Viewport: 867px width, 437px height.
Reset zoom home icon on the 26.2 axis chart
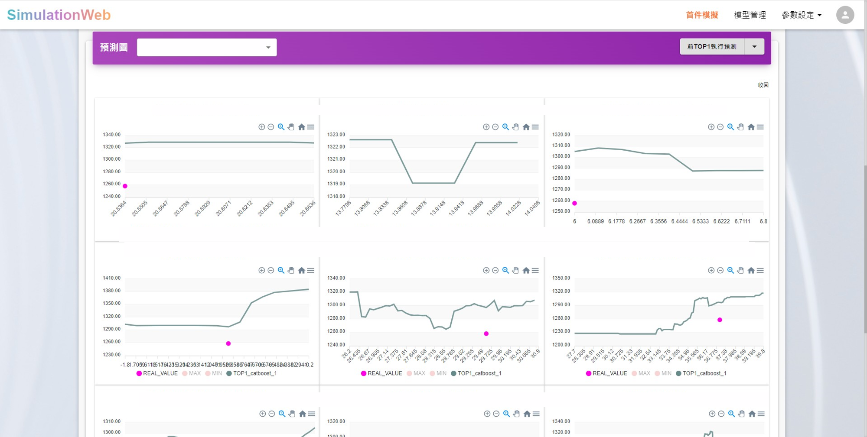pos(526,270)
